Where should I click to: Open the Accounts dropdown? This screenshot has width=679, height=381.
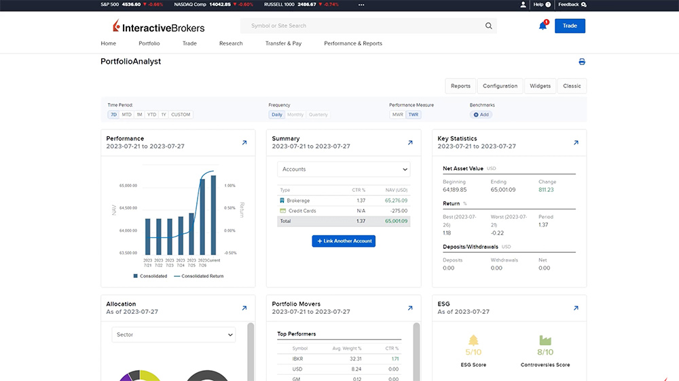(344, 169)
